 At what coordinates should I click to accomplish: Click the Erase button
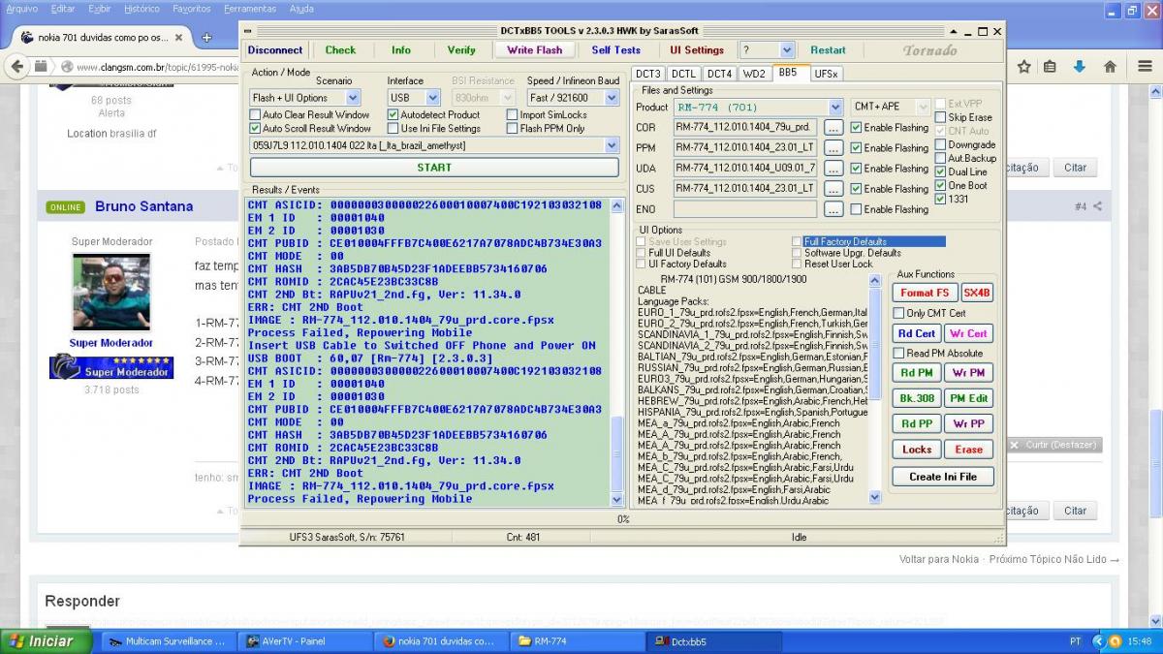(x=969, y=450)
